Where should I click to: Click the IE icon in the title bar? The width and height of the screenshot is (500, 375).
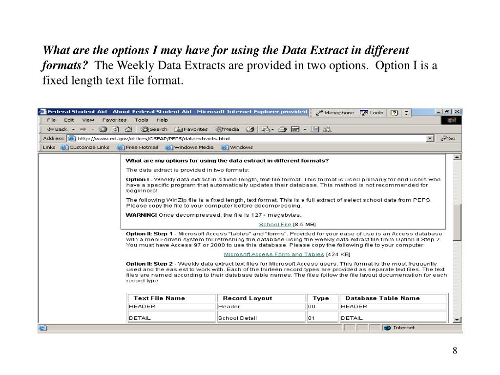point(42,112)
